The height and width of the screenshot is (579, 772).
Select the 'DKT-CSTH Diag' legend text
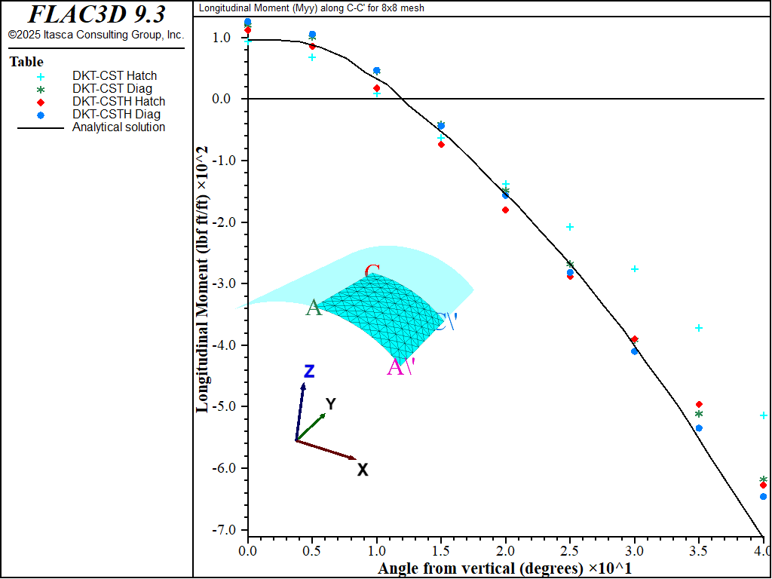pyautogui.click(x=116, y=115)
